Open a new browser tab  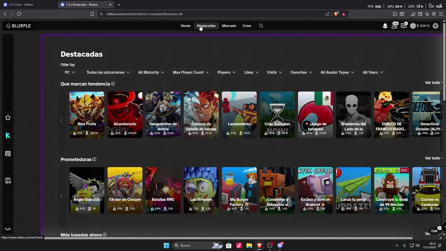(x=119, y=5)
